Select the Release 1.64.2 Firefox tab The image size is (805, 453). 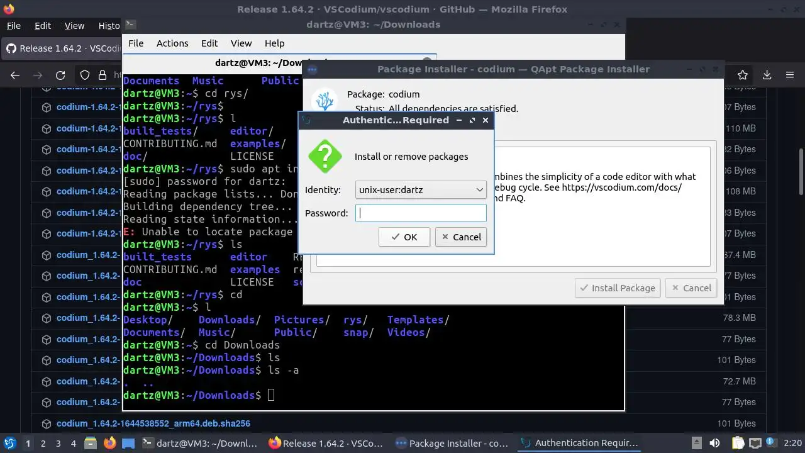click(62, 48)
